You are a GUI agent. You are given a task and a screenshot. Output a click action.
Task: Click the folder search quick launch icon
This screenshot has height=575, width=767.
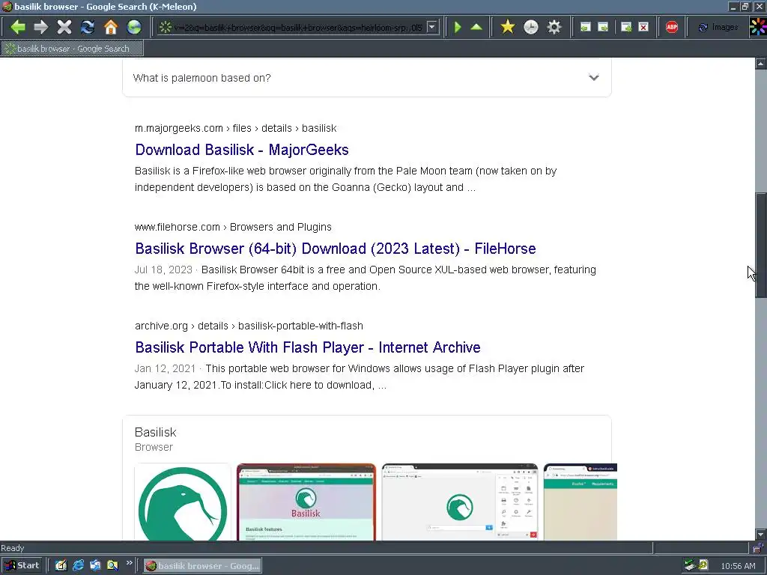(112, 566)
